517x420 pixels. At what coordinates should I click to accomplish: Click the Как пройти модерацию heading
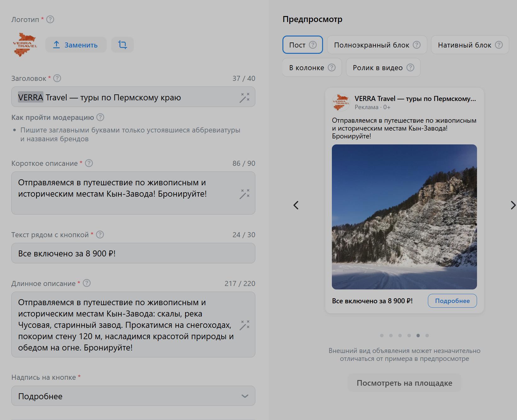pyautogui.click(x=53, y=117)
